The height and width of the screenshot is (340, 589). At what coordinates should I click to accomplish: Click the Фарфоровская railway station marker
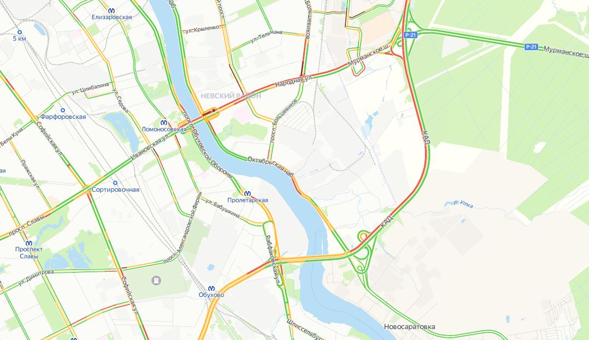point(63,110)
